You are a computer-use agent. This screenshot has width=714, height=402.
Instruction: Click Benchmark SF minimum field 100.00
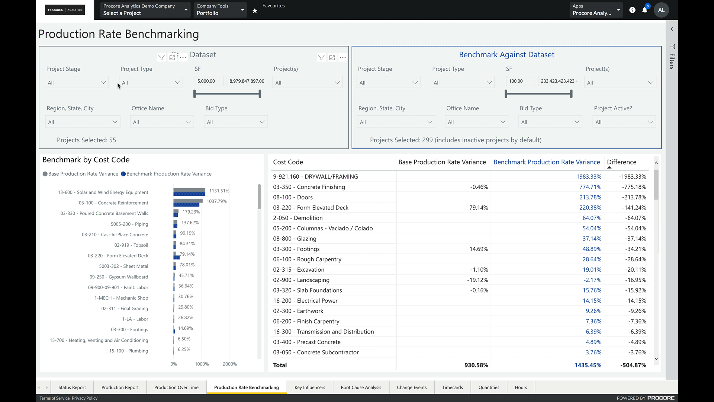pyautogui.click(x=521, y=81)
